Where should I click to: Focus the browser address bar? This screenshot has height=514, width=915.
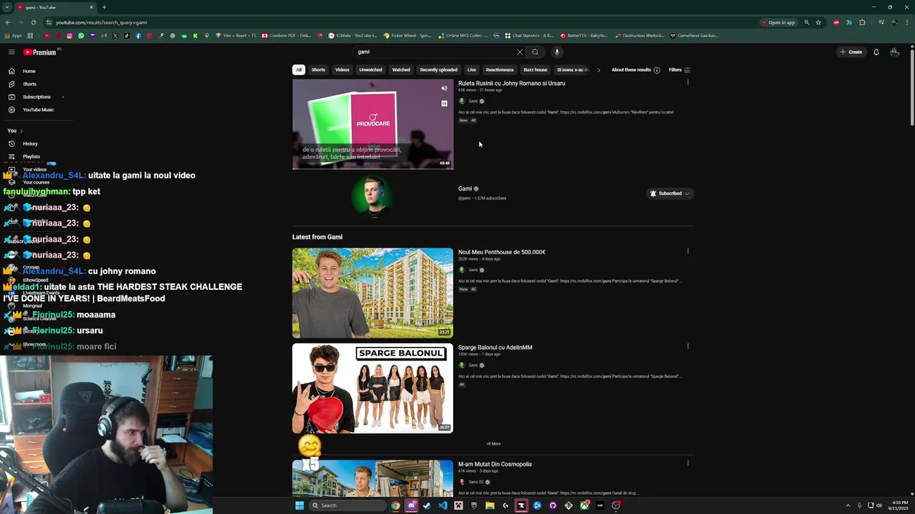400,22
